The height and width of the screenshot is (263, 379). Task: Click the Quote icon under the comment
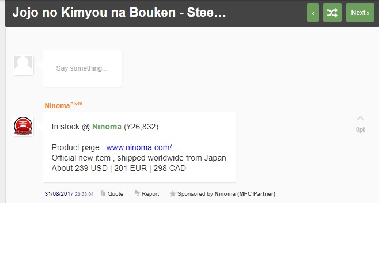[103, 194]
